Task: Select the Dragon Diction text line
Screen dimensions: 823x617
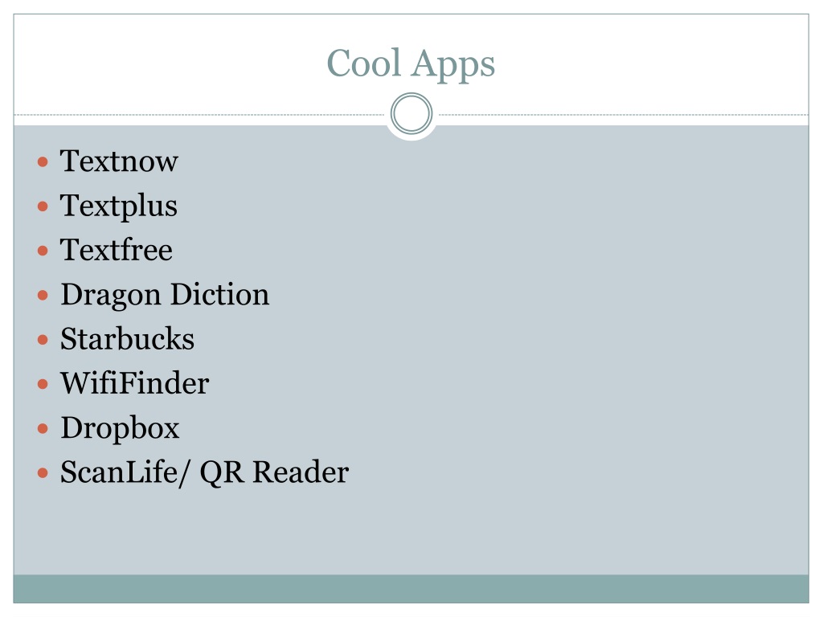Action: coord(165,295)
